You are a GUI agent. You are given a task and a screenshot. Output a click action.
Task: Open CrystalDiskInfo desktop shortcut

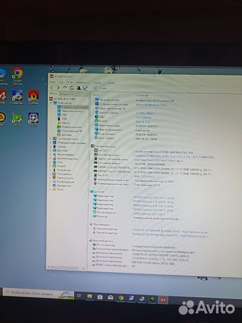(x=17, y=97)
